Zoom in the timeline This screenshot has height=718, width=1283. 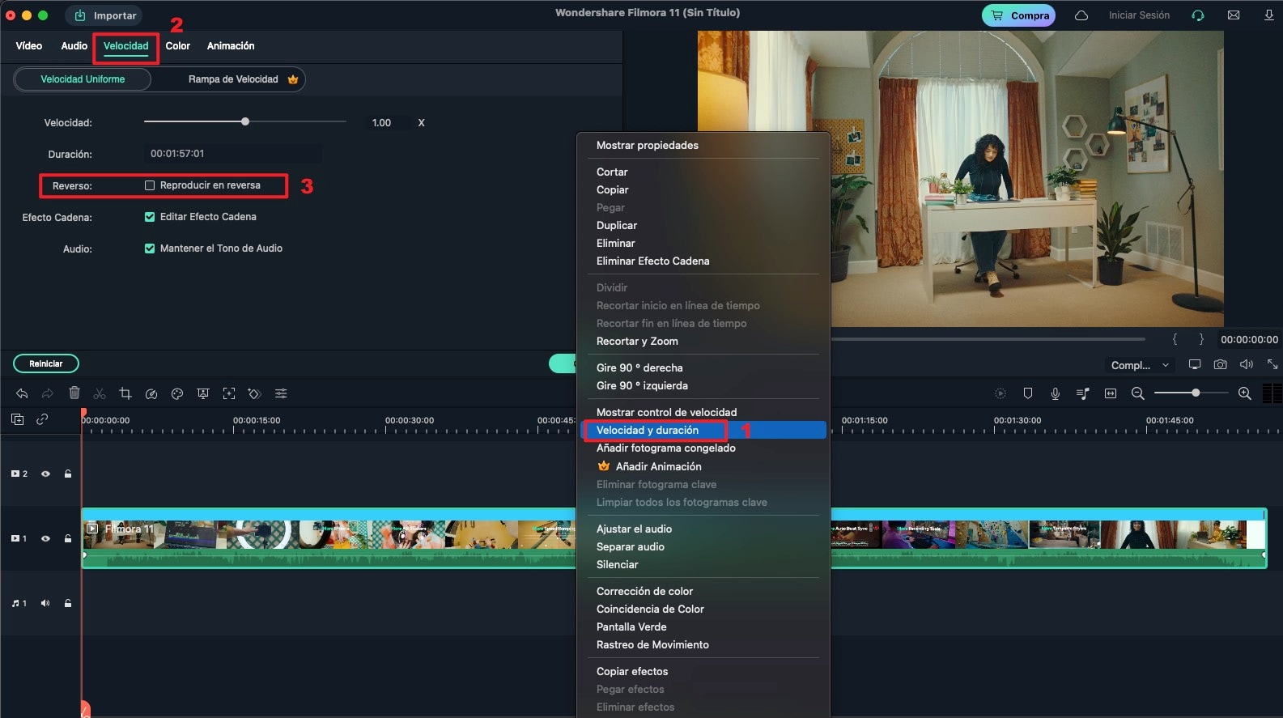click(1245, 393)
